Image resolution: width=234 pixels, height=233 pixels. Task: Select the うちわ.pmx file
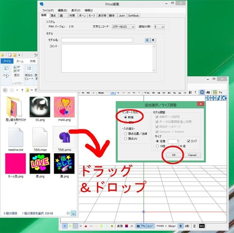[64, 139]
